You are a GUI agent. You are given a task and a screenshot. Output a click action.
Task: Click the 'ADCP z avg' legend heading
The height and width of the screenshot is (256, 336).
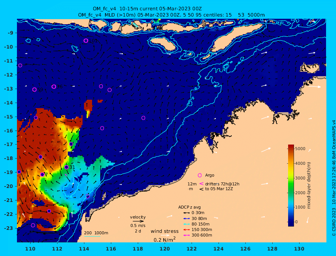pyautogui.click(x=189, y=207)
